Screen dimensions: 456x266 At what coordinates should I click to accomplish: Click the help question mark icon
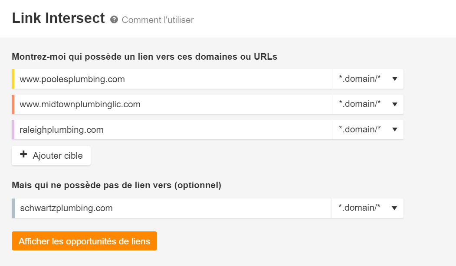(114, 19)
